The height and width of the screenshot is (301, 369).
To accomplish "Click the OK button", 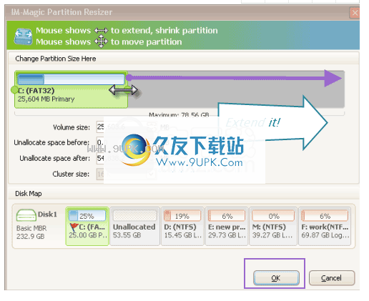I will [276, 278].
